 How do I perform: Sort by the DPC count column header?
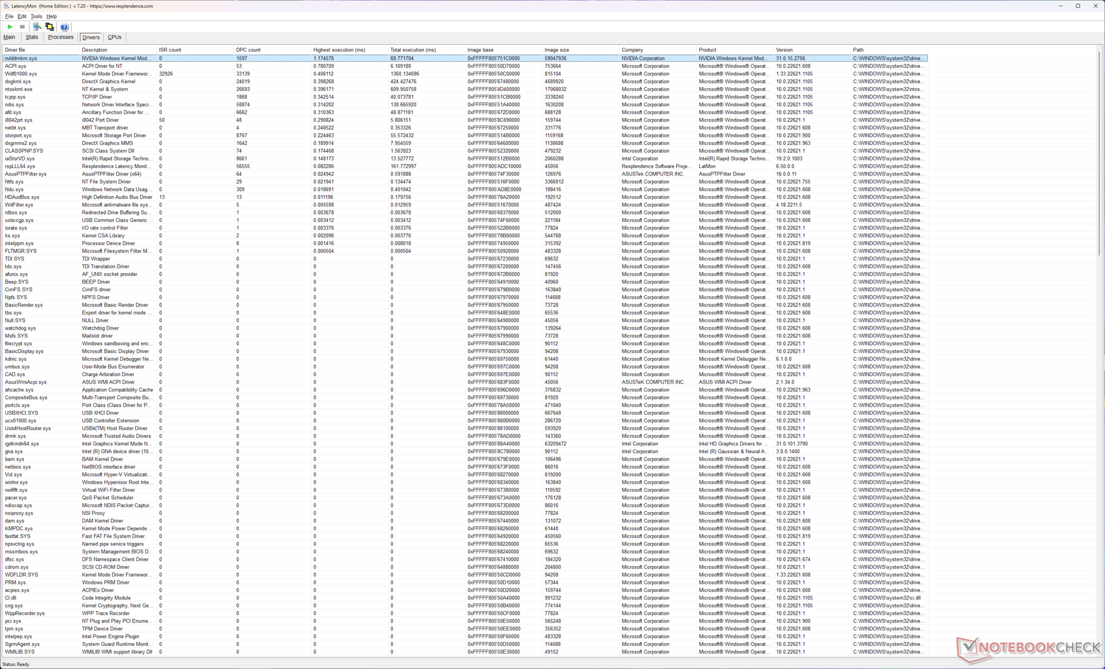click(x=248, y=50)
